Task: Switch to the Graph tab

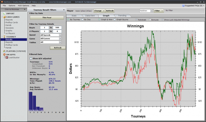Action: point(106,16)
